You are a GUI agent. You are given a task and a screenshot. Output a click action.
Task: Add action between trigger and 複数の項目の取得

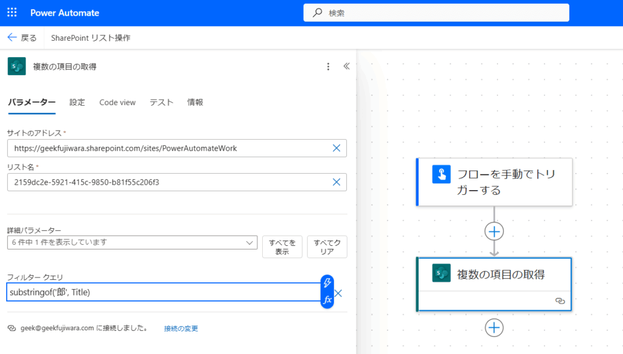[494, 231]
